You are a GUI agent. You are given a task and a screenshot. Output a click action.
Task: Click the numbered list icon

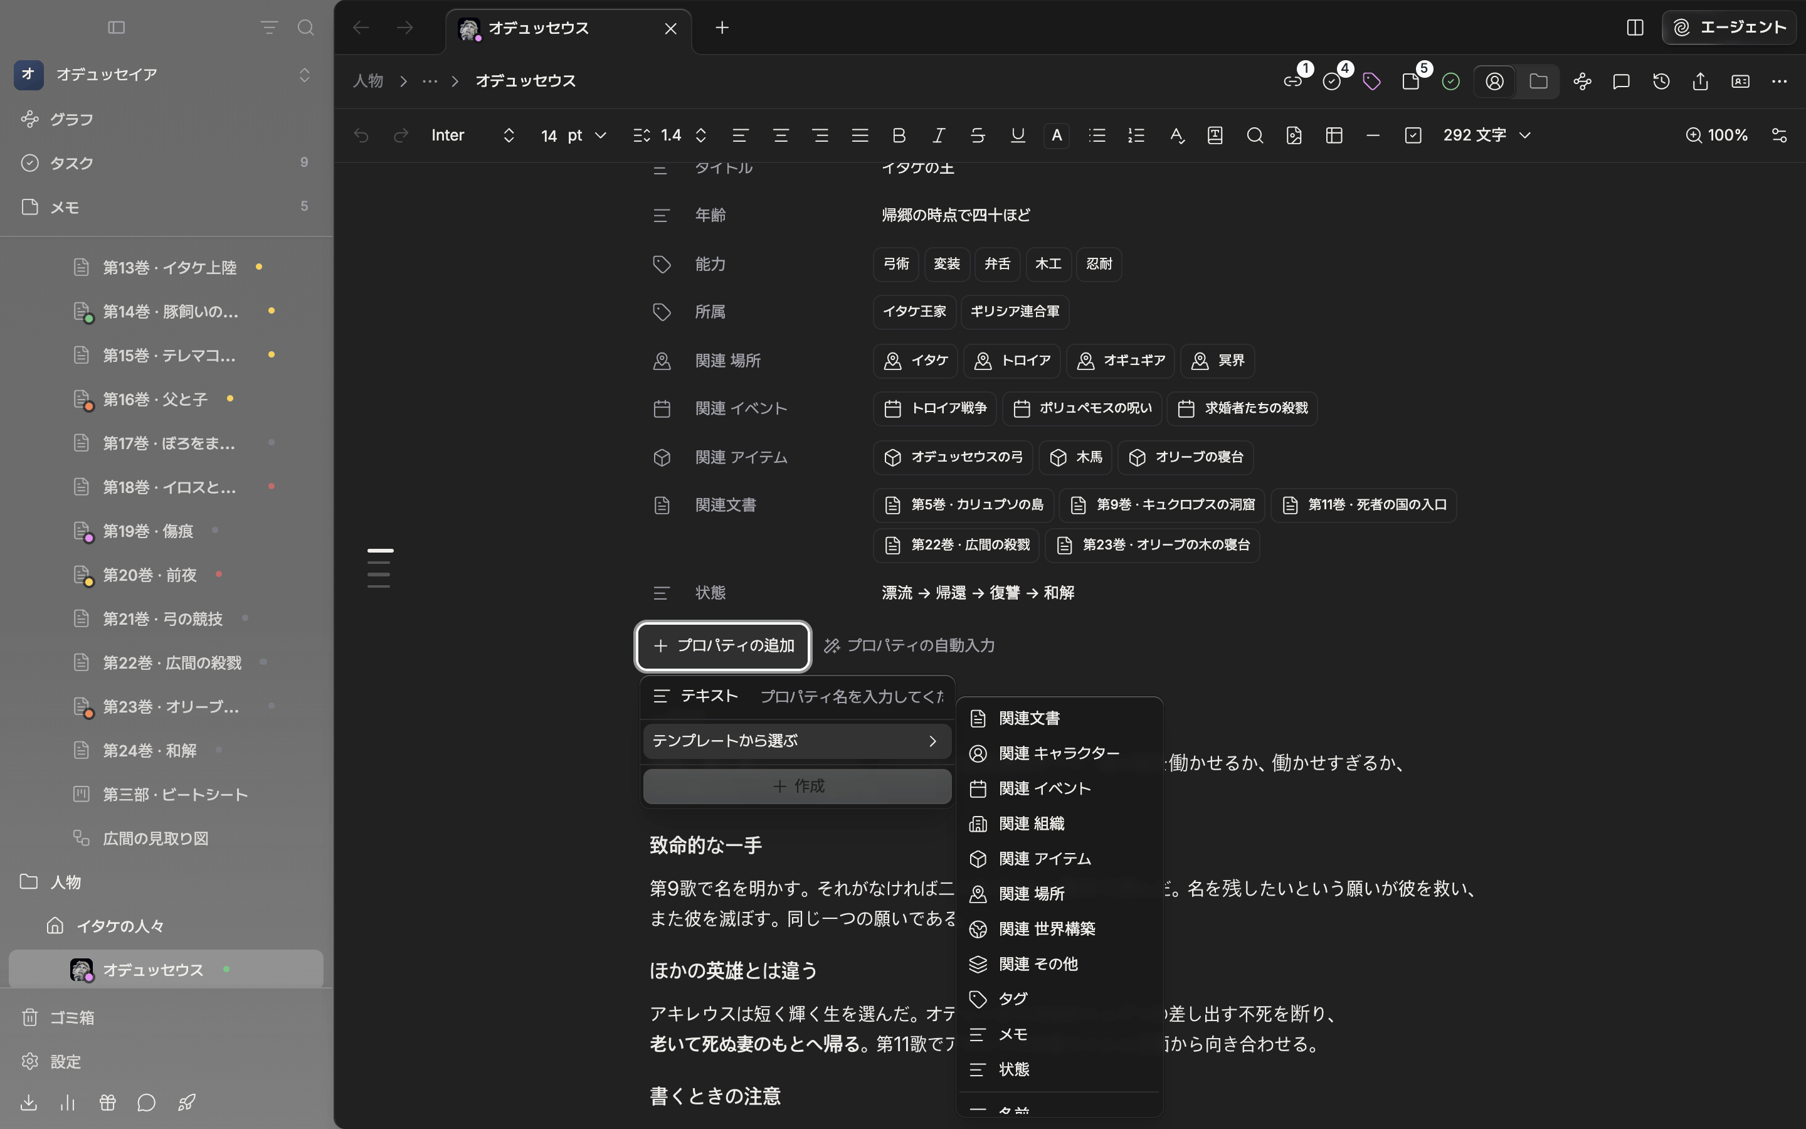(1136, 135)
